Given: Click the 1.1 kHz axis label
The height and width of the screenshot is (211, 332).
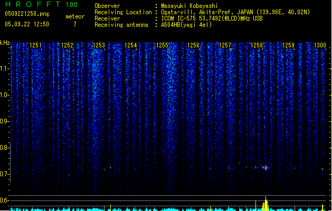Looking at the screenshot, I should pos(4,69).
